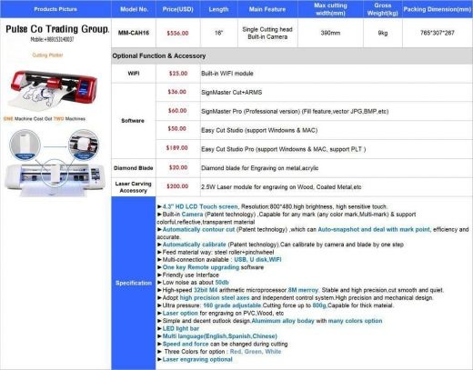This screenshot has height=370, width=473.
Task: Select the Easy Cut Studio Pro row
Action: tap(314, 149)
